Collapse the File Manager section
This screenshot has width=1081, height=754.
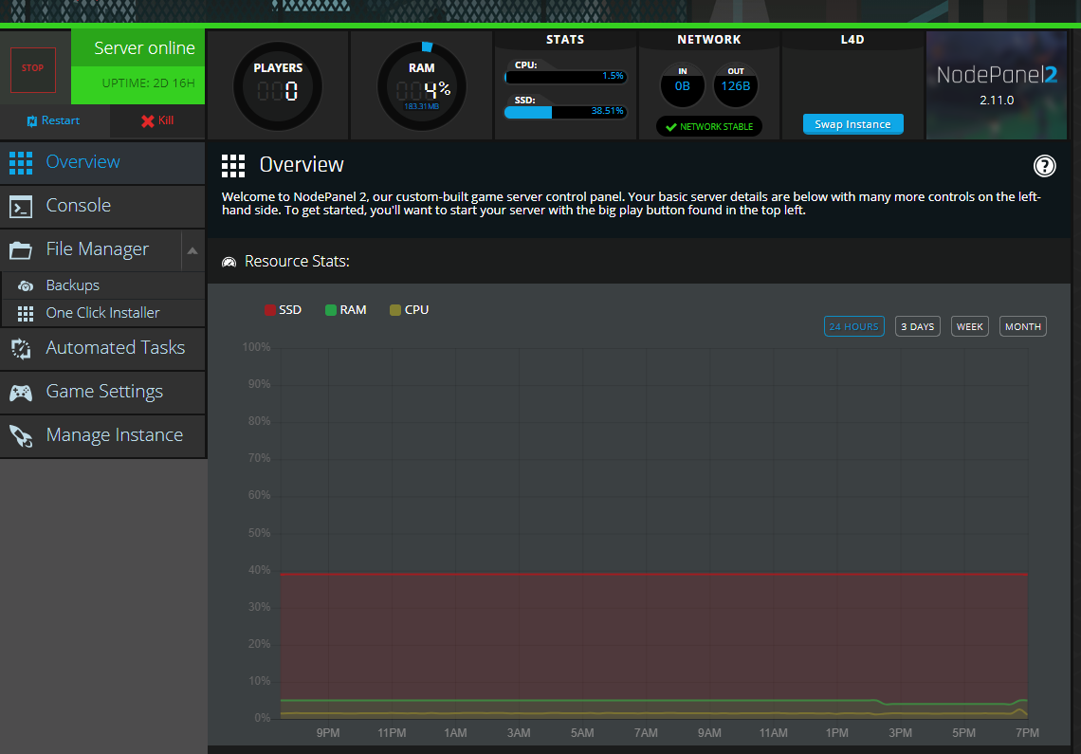[192, 248]
